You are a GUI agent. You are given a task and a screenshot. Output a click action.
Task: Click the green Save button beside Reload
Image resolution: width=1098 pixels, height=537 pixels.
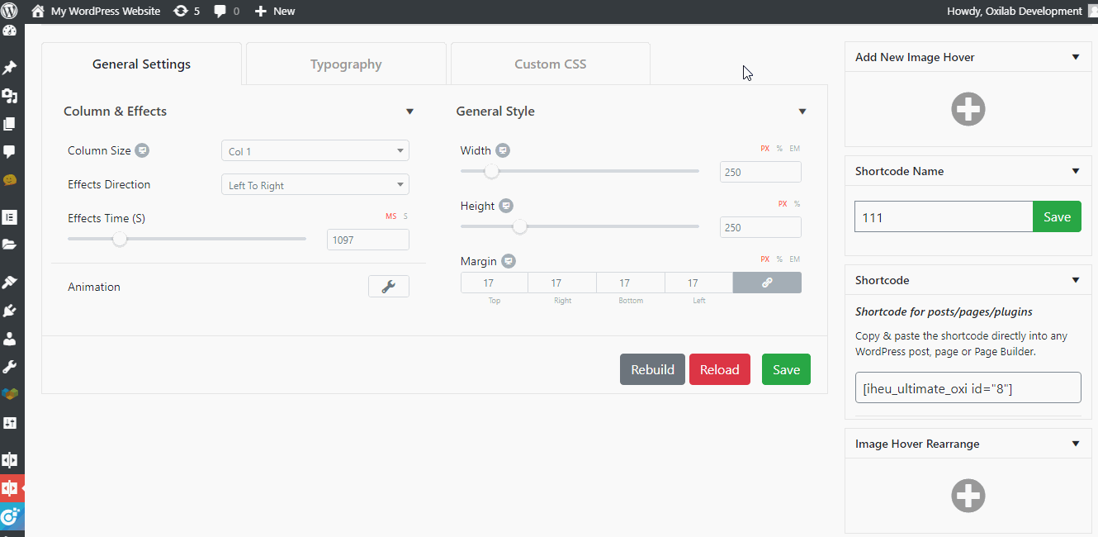(x=786, y=369)
